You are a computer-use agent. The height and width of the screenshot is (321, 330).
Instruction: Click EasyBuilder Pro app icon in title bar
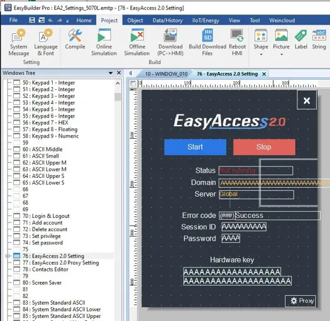(x=8, y=8)
